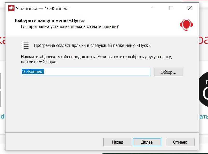Focus the 1С-Коннект folder name field

85,72
